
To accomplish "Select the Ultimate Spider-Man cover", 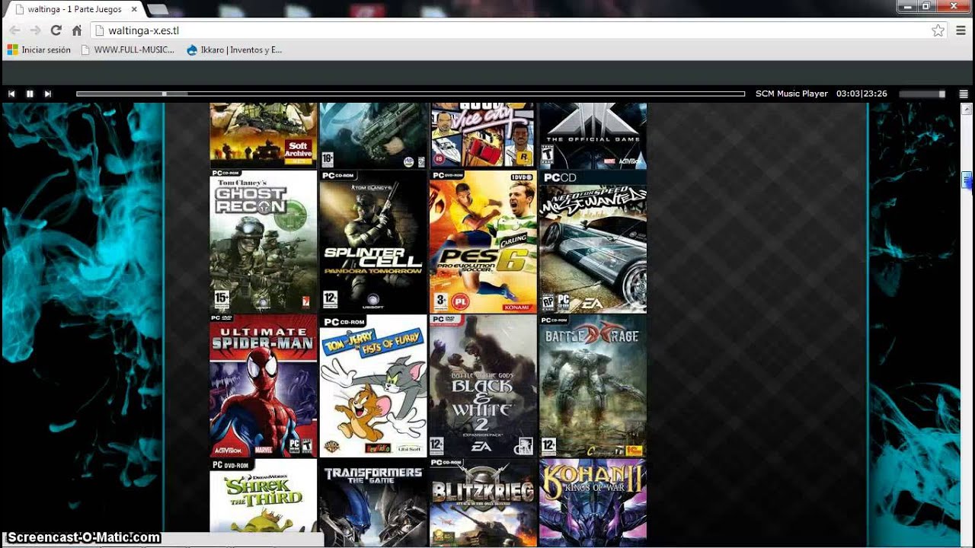I will [x=264, y=386].
